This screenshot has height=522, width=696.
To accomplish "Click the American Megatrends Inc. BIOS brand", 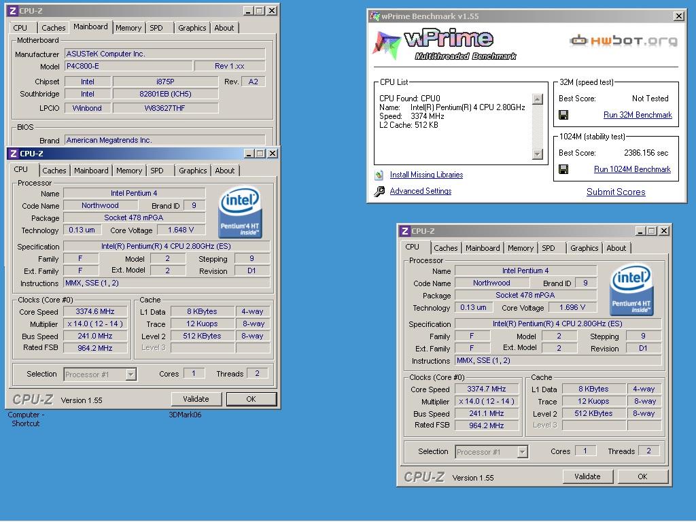I will (x=164, y=140).
